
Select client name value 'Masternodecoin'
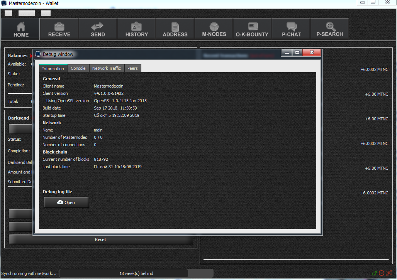pos(109,86)
